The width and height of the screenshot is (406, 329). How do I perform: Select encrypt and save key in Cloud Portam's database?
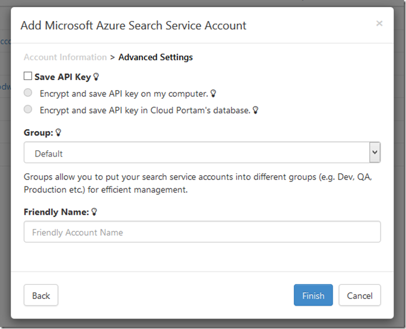[x=28, y=109]
